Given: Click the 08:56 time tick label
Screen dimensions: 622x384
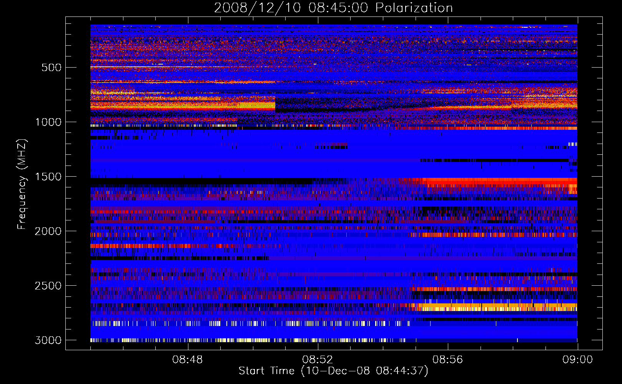Looking at the screenshot, I should 447,360.
